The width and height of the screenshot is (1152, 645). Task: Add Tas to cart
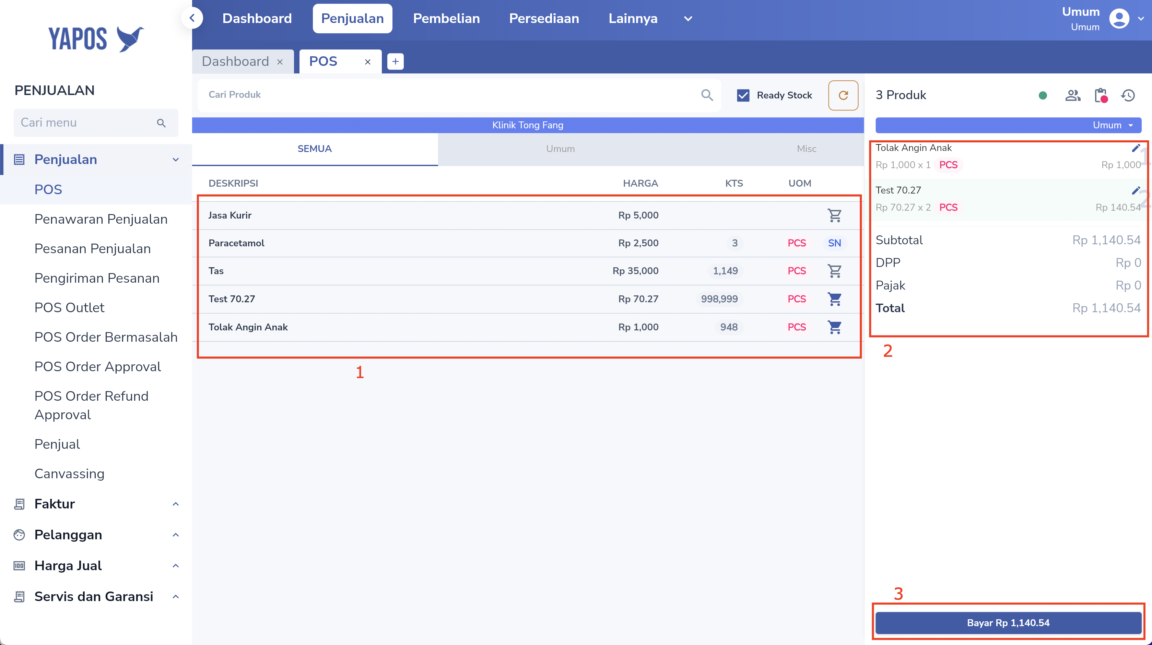tap(834, 271)
